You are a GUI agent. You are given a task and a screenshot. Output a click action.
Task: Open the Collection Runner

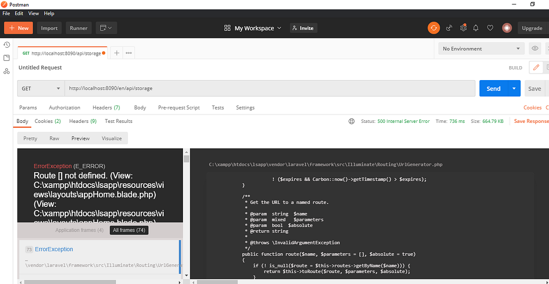(x=79, y=28)
